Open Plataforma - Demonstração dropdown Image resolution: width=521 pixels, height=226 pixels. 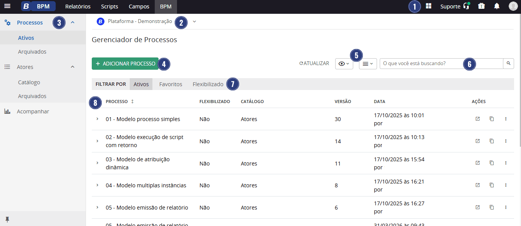point(194,21)
